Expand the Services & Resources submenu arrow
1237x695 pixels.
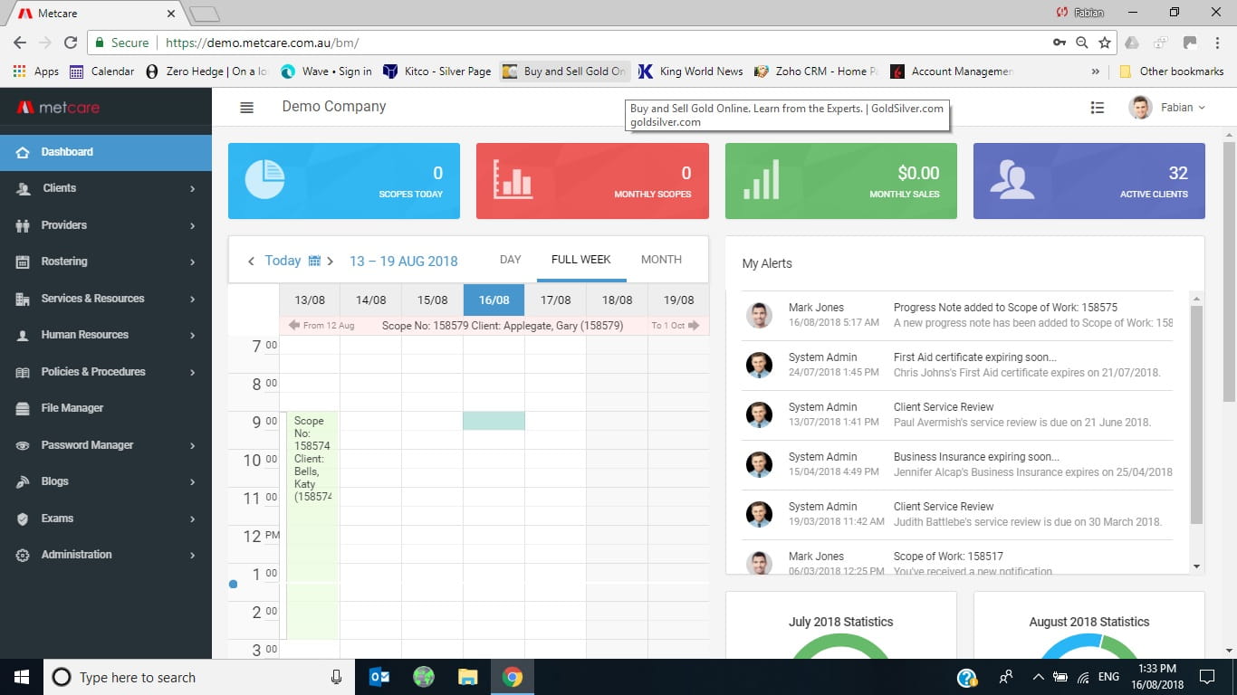[193, 300]
